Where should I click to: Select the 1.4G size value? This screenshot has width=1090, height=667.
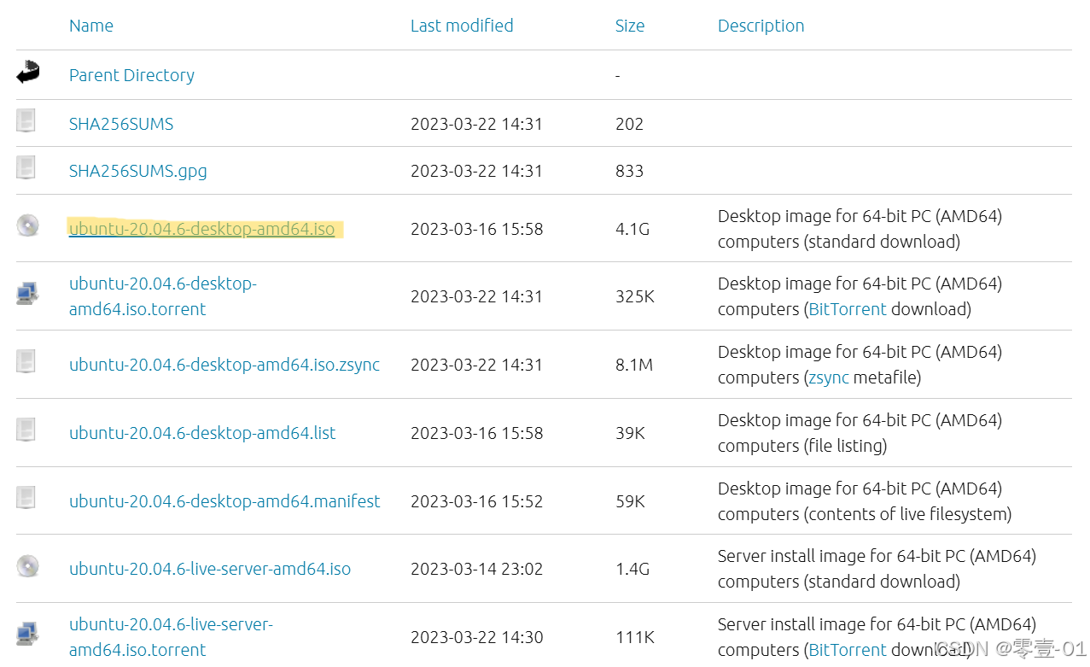[632, 569]
